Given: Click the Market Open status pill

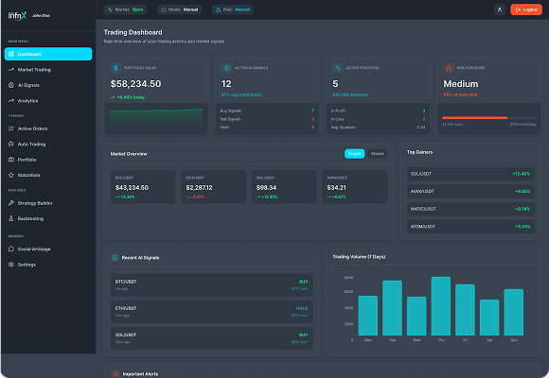Looking at the screenshot, I should 125,9.
